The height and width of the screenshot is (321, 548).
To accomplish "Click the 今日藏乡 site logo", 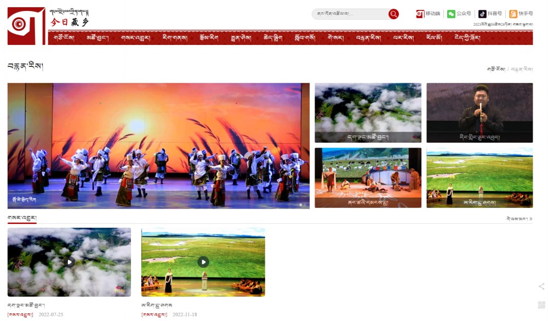I will tap(49, 26).
